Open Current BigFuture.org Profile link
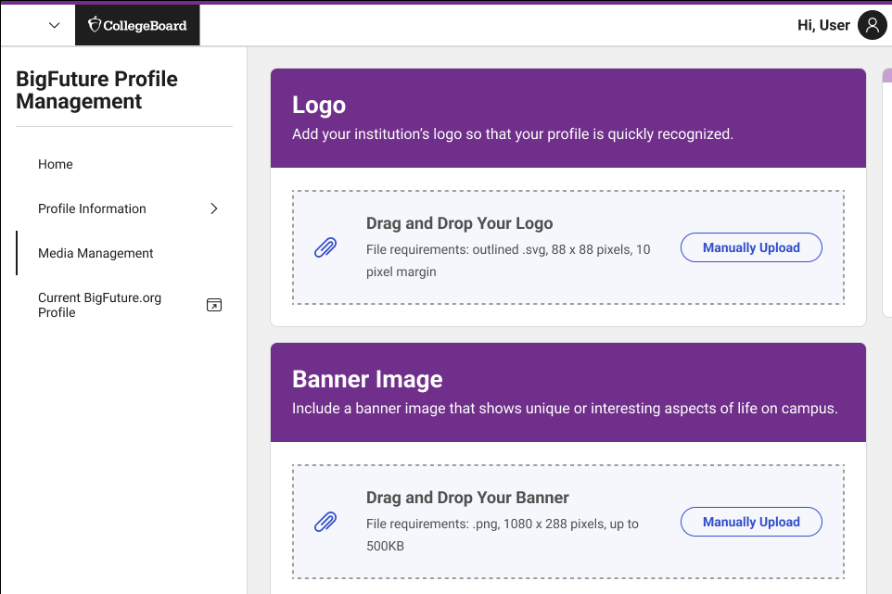This screenshot has height=594, width=892. 99,305
